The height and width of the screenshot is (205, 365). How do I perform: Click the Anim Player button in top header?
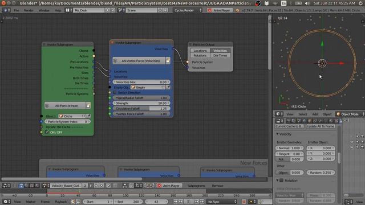click(219, 10)
